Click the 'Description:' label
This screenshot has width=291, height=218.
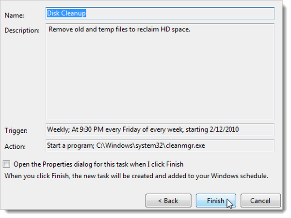point(22,31)
